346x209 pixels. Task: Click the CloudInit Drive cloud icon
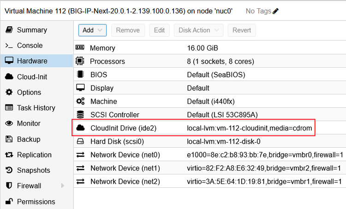click(x=80, y=128)
